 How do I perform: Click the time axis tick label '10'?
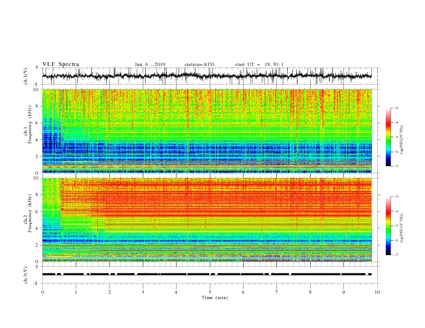point(377,292)
